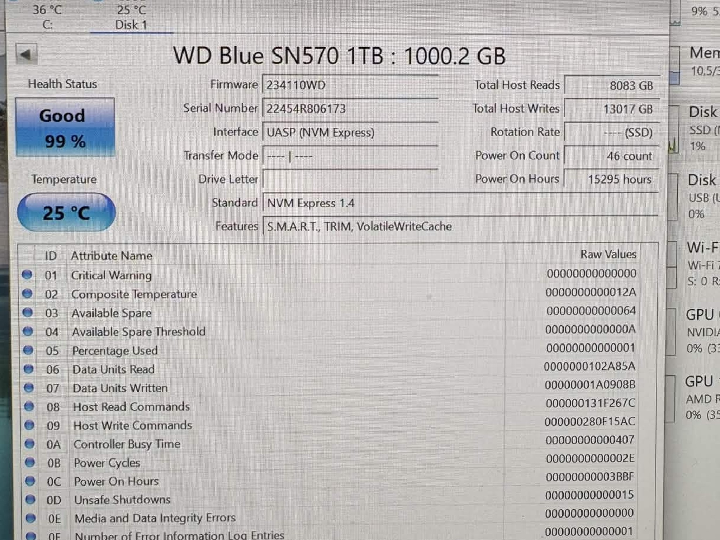720x540 pixels.
Task: Click the Transfer Mode field
Action: (350, 156)
